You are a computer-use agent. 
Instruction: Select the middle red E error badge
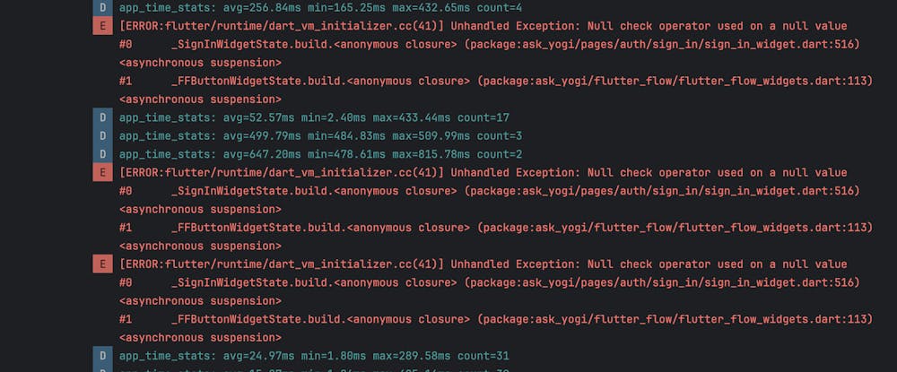(102, 172)
